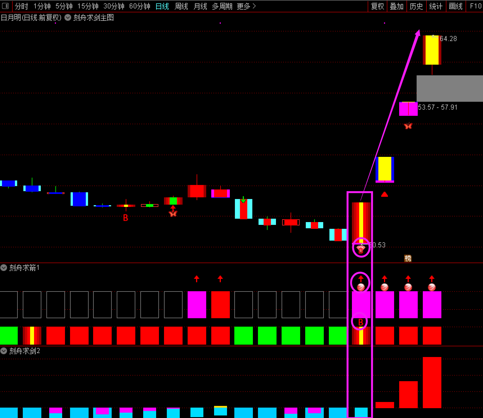Click the yellow candle labeled 64.28
Screen dimensions: 483x418
[432, 50]
